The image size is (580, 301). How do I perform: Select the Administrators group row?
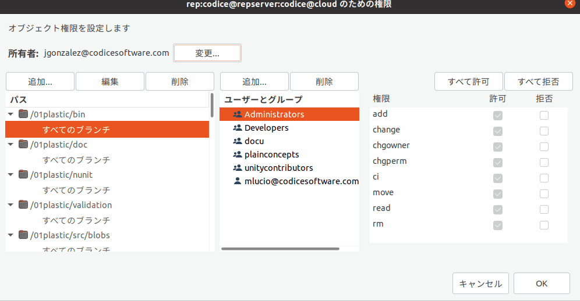point(289,114)
